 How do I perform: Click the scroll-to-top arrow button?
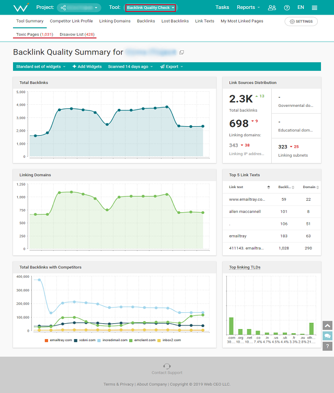[327, 326]
